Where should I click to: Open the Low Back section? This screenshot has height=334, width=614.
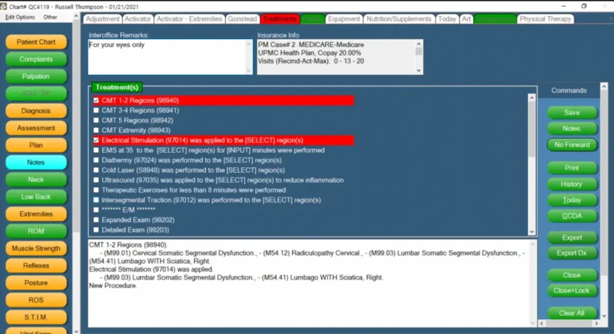(36, 197)
